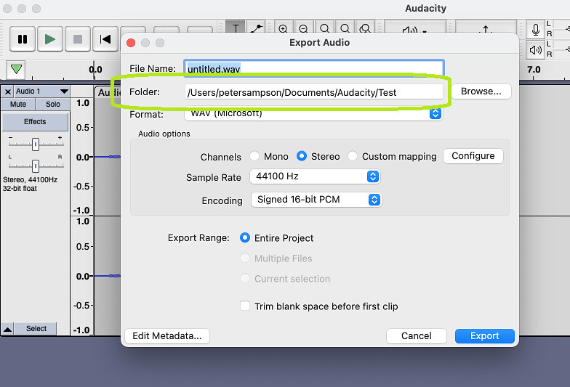Screen dimensions: 570x387
Task: Choose Entire Project export range
Action: click(x=245, y=238)
